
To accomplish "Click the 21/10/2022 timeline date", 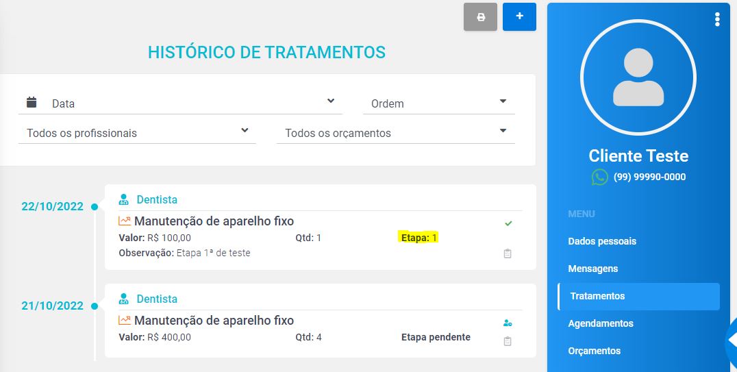I will 52,306.
